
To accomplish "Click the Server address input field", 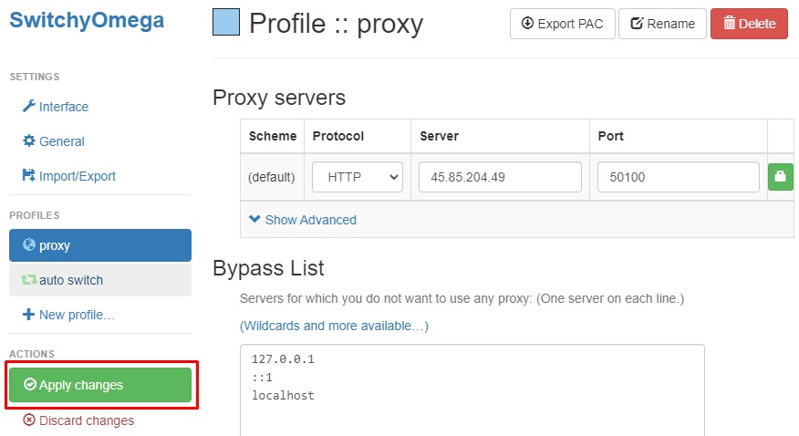I will point(500,177).
